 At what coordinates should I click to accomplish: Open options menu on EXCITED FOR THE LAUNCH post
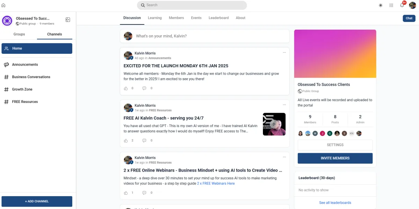pos(284,52)
